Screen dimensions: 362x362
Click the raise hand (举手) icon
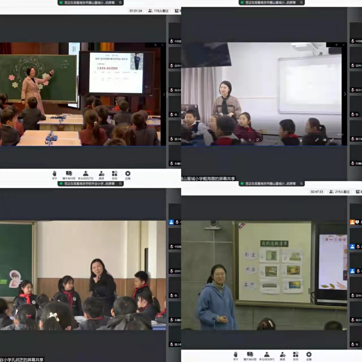pos(54,174)
